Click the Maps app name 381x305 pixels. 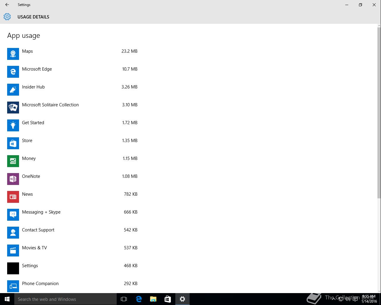[27, 51]
